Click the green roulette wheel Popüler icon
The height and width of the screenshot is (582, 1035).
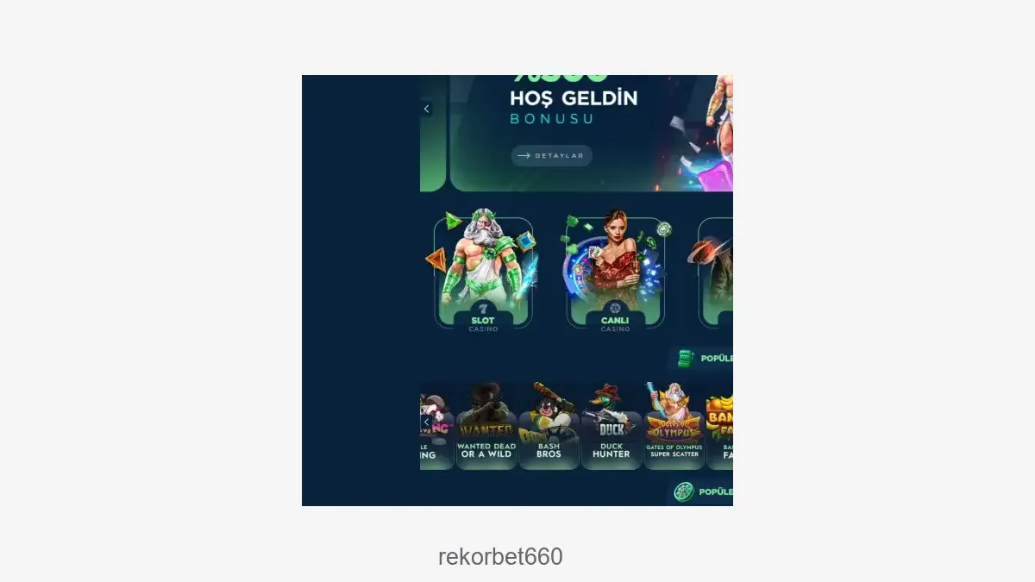point(684,491)
